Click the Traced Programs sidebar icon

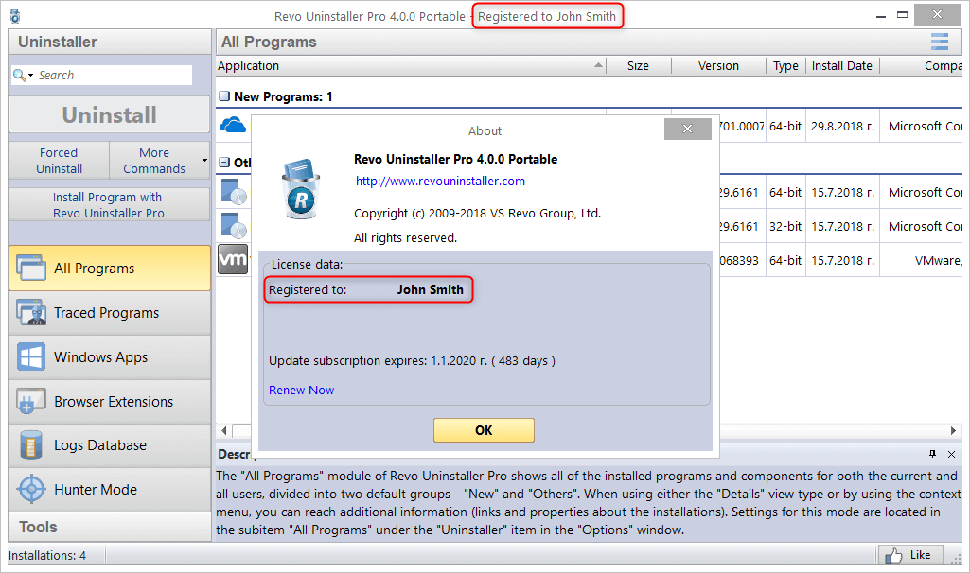tap(31, 312)
